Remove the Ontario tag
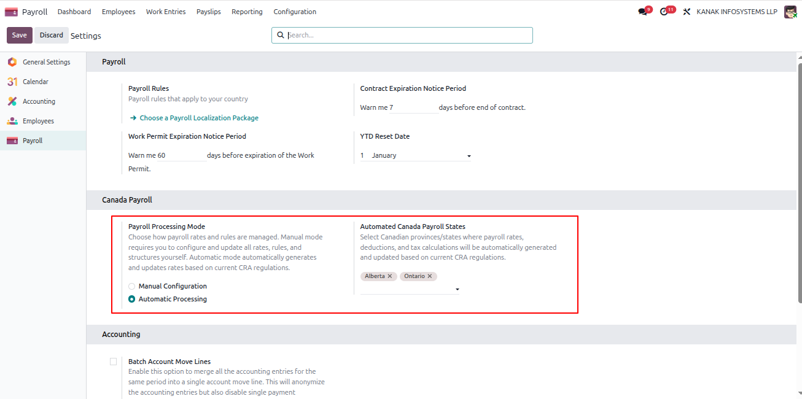 [430, 276]
